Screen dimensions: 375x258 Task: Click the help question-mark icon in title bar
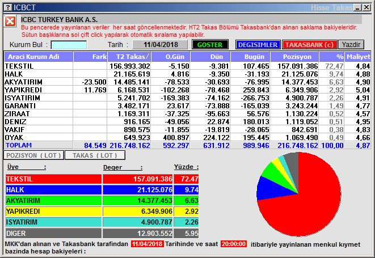click(8, 7)
